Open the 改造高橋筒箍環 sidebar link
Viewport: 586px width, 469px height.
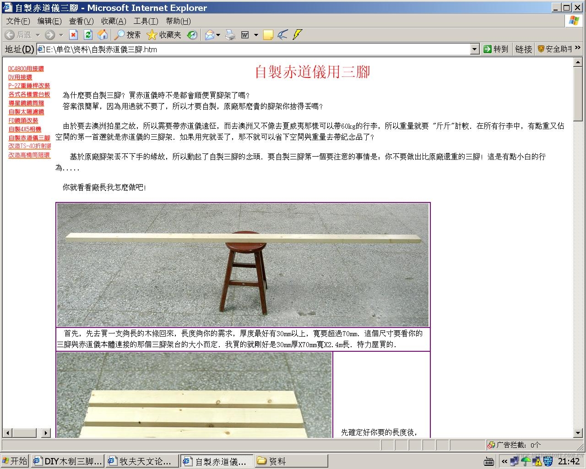click(29, 155)
